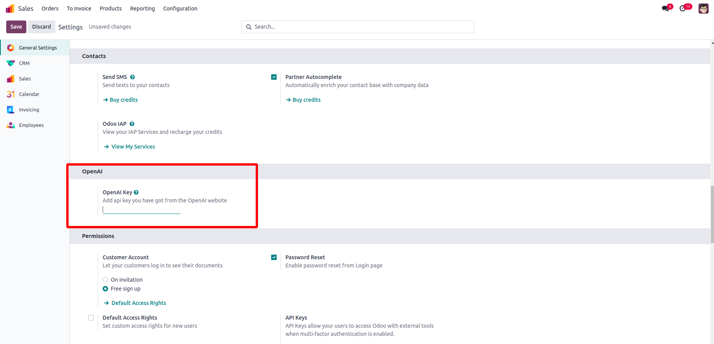Uncheck the Partner Autocomplete checkbox
Screen dimensions: 714x344
click(x=274, y=77)
